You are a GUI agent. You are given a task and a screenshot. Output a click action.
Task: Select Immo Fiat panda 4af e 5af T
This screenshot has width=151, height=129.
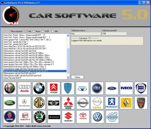[x=35, y=42]
